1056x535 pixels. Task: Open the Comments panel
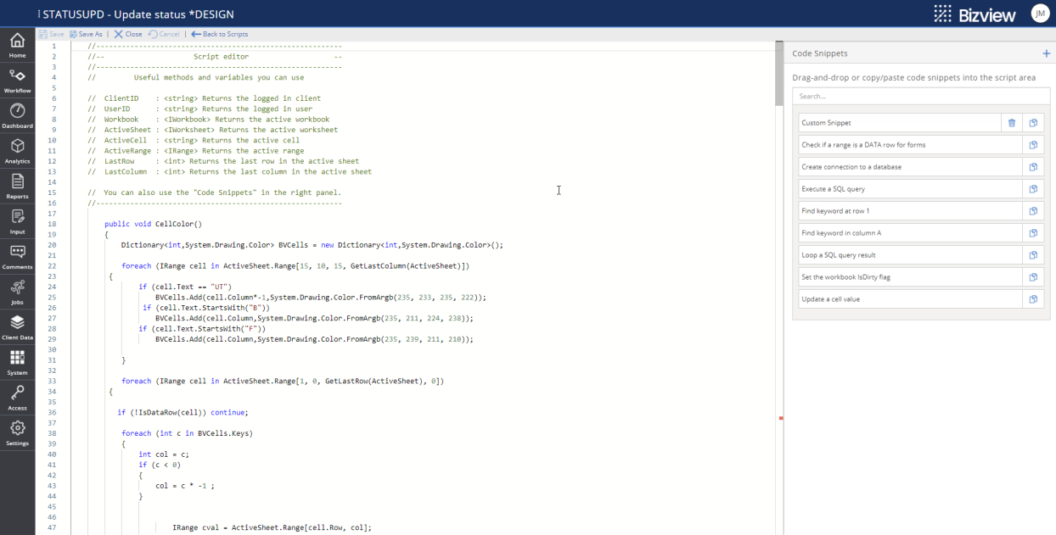(x=17, y=255)
